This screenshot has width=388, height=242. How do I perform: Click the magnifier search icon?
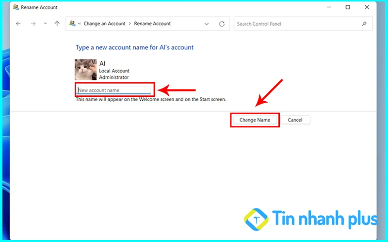pos(364,24)
